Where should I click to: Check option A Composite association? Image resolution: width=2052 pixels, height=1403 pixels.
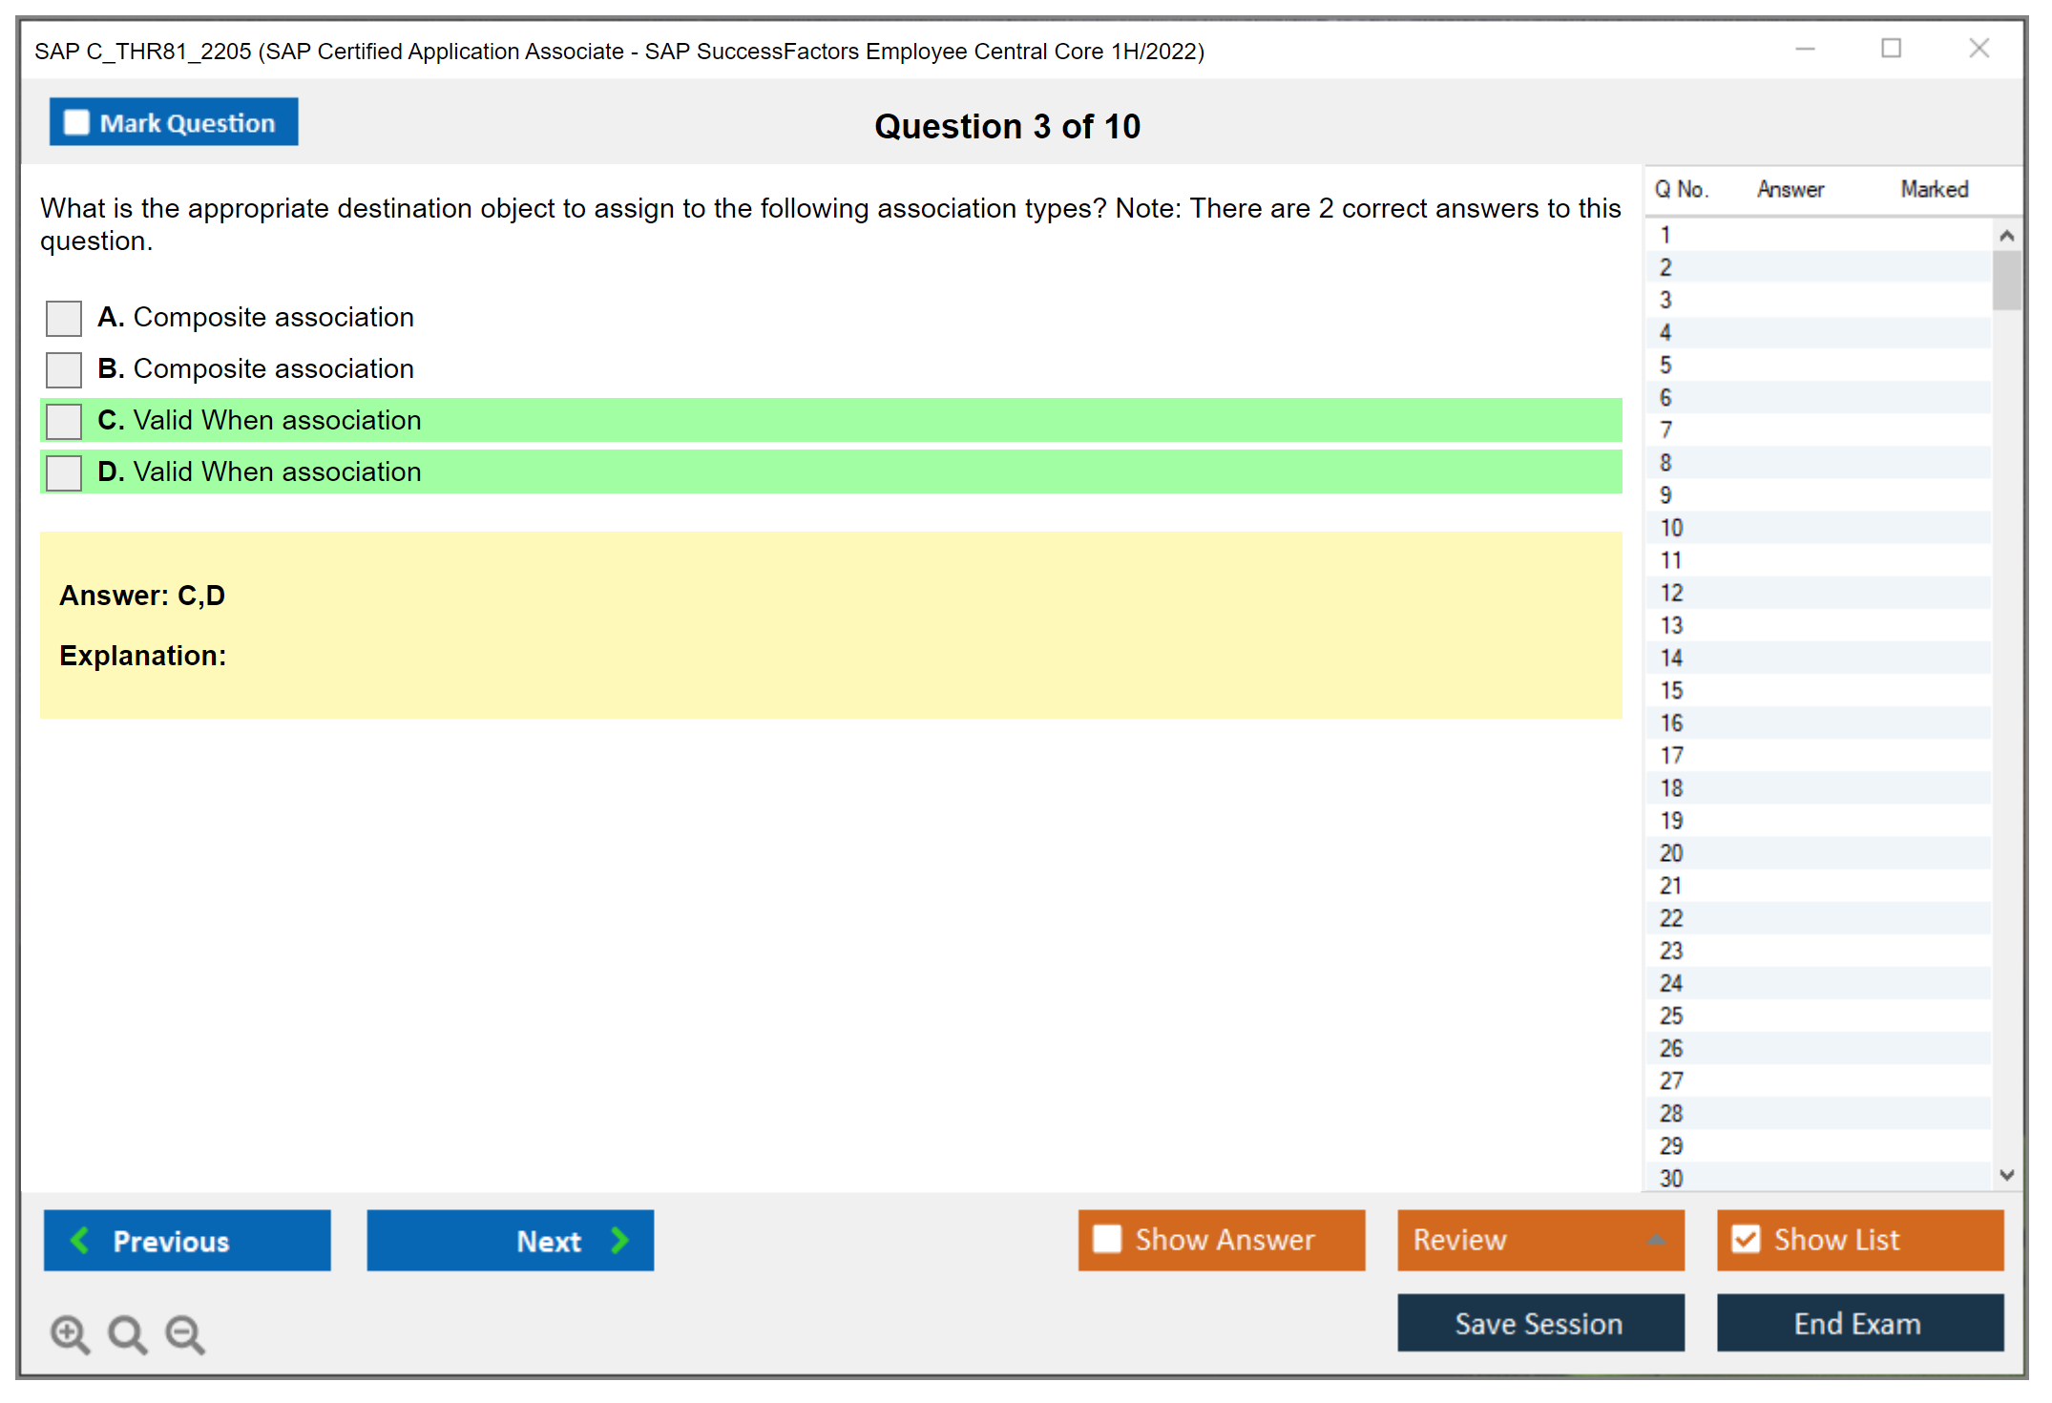coord(64,318)
